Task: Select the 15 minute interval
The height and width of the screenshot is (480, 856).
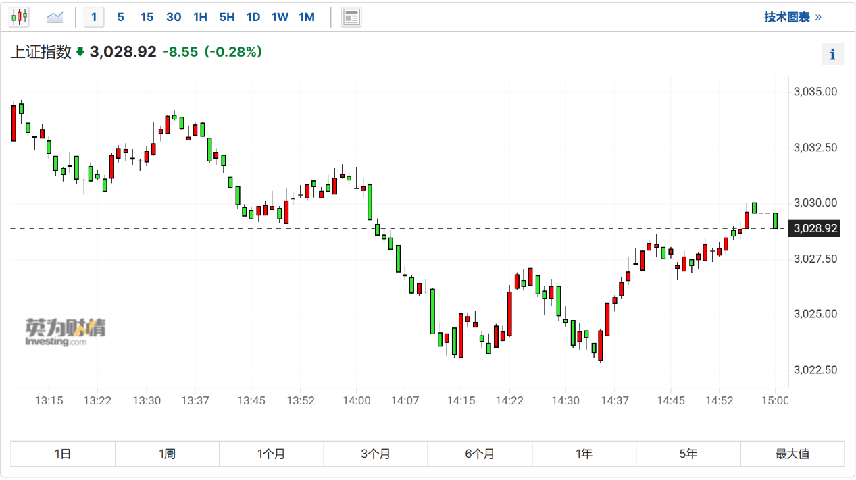Action: click(147, 17)
